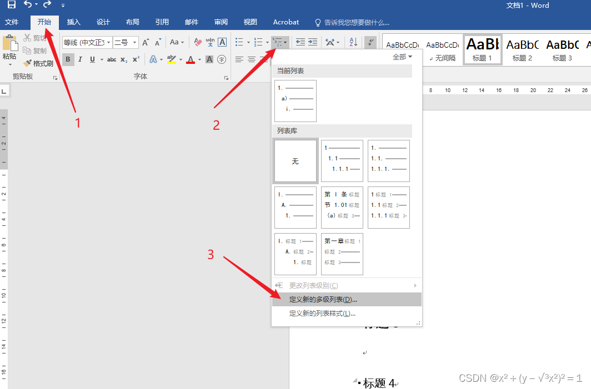Viewport: 591px width, 389px height.
Task: Toggle superscript x² formatting
Action: click(x=136, y=59)
